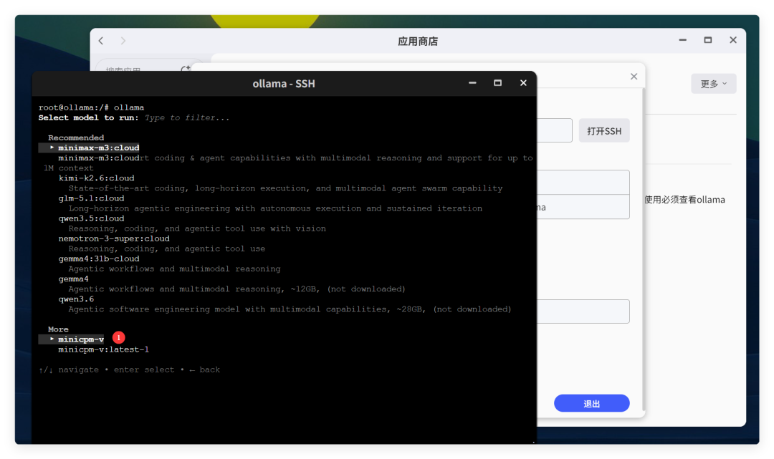774x459 pixels.
Task: Select highlighted minicpm-v entry under More
Action: coord(72,339)
